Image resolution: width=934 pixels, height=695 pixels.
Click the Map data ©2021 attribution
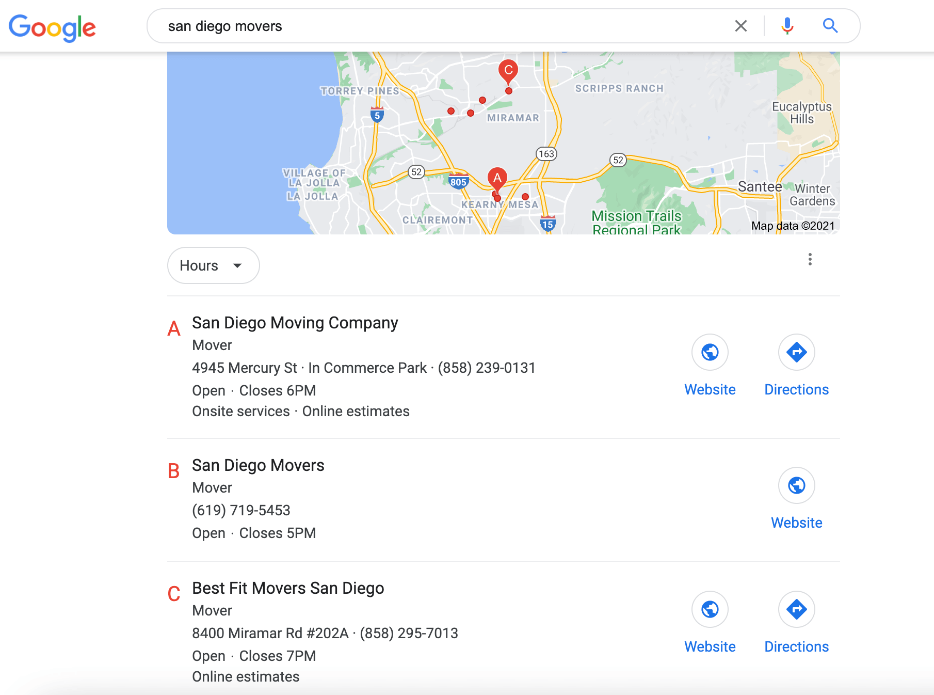pos(793,226)
